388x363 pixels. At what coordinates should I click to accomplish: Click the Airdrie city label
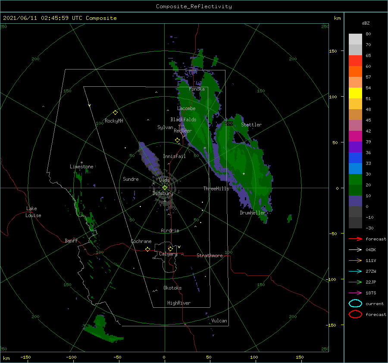(x=170, y=230)
